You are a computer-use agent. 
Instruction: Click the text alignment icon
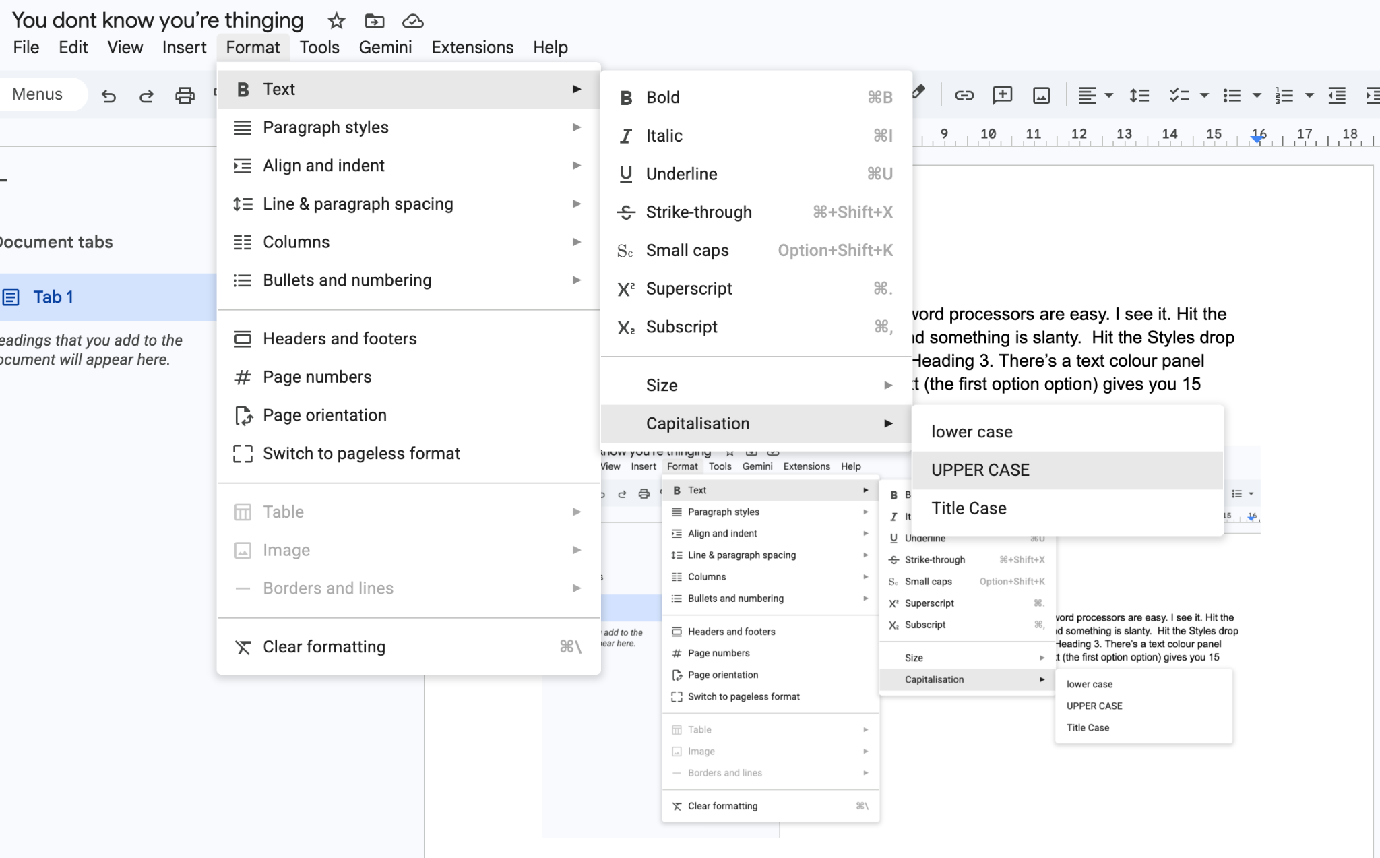click(1087, 95)
